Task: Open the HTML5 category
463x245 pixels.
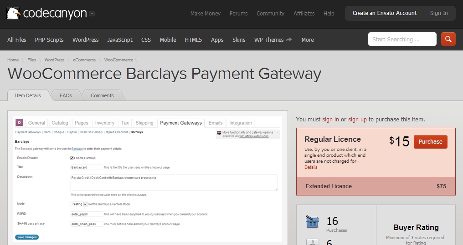Action: (193, 40)
